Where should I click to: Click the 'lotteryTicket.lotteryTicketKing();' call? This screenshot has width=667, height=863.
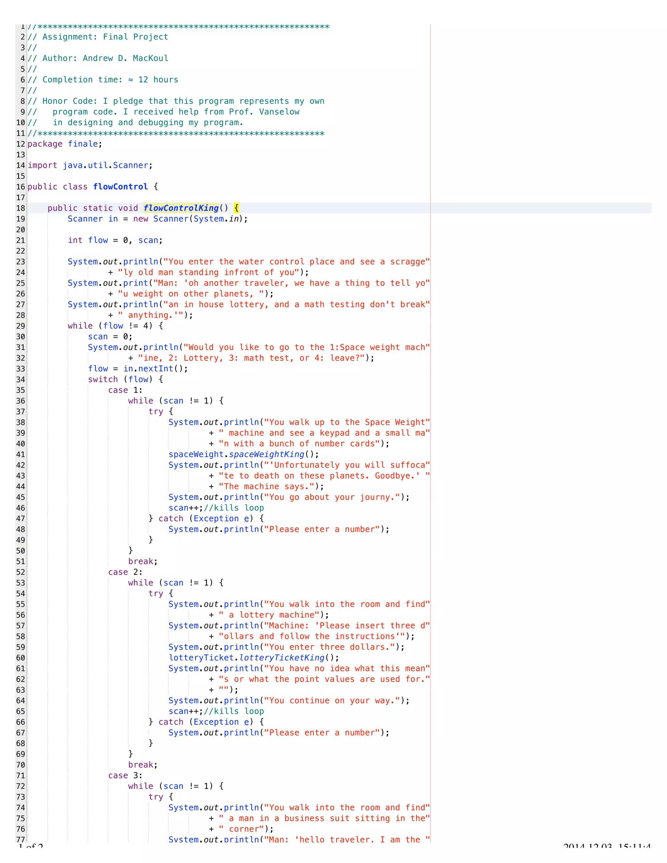point(254,658)
